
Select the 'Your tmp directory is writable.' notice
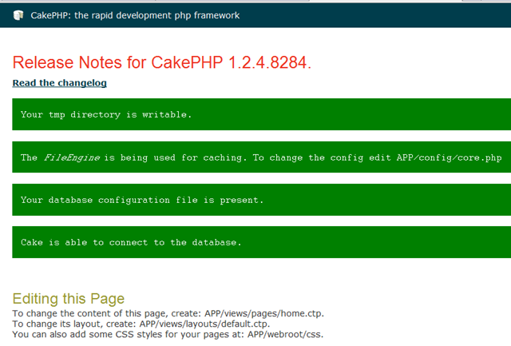261,114
